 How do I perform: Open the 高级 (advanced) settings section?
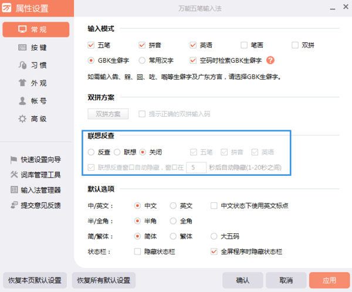click(35, 118)
